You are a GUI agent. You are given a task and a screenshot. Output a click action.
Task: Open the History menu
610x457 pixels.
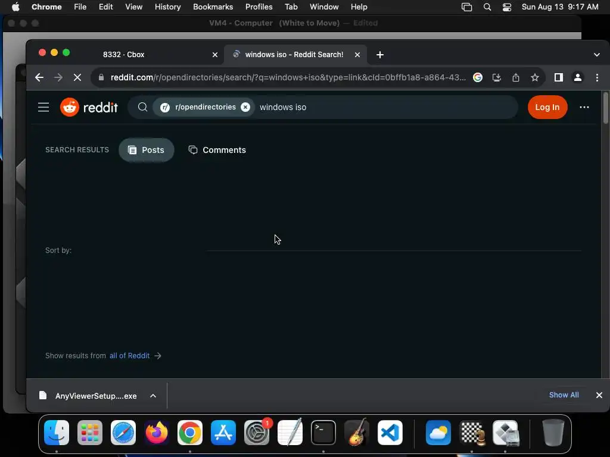167,7
